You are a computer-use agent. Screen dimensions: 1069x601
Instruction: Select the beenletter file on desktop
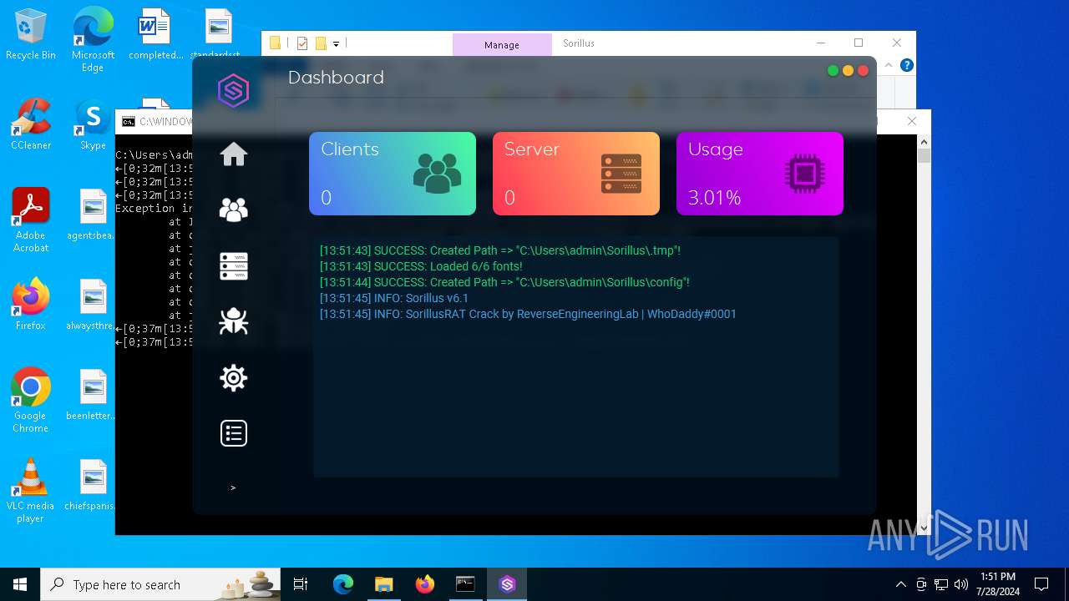[93, 395]
